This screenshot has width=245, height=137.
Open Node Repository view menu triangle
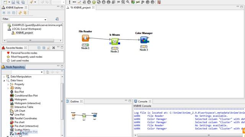click(x=62, y=71)
